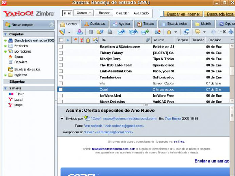Click Guardar to save the search
The height and width of the screenshot is (176, 235).
[122, 13]
